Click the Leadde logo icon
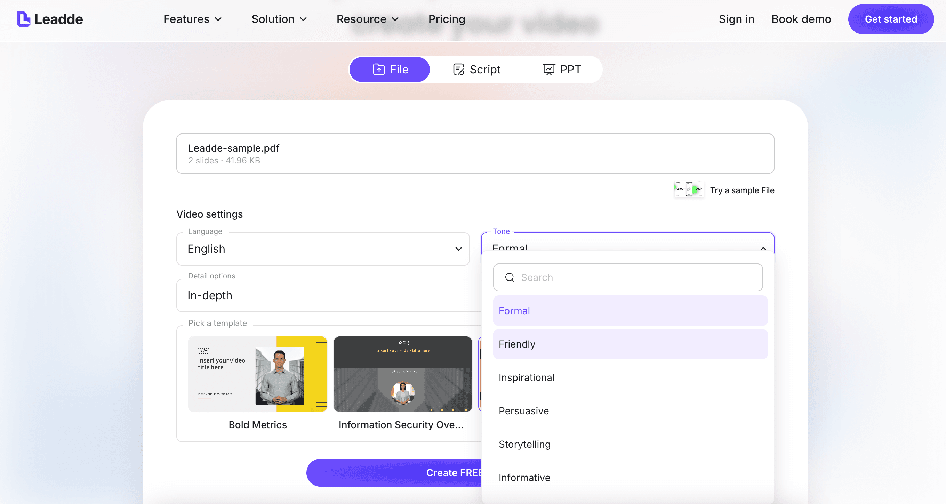Image resolution: width=946 pixels, height=504 pixels. click(23, 19)
